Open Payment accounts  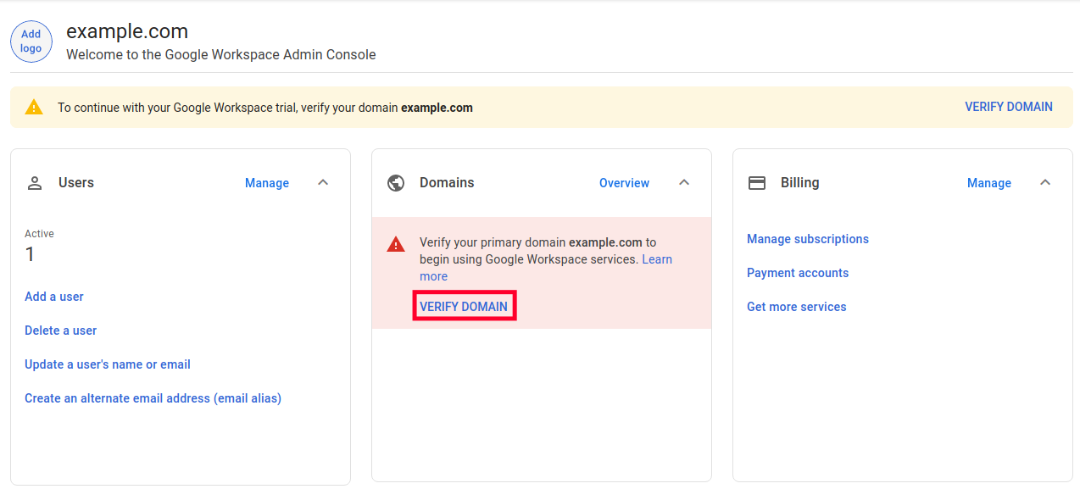click(x=798, y=273)
